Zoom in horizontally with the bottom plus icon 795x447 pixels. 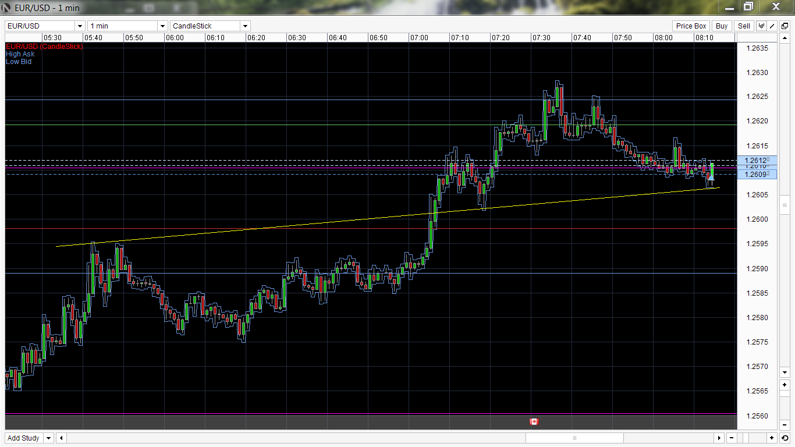pos(772,438)
